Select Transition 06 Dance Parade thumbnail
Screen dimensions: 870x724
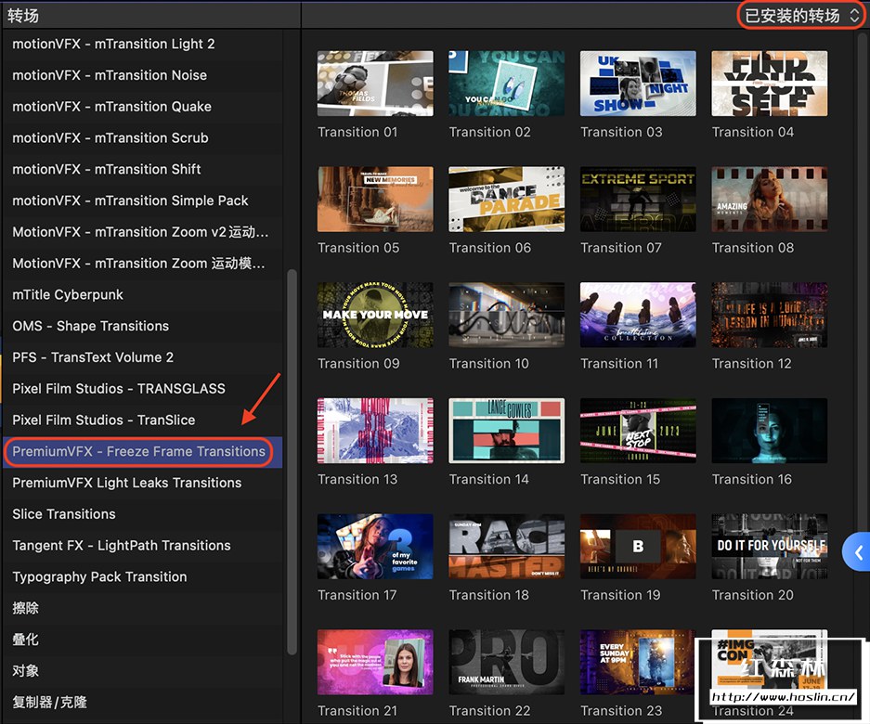(x=507, y=200)
